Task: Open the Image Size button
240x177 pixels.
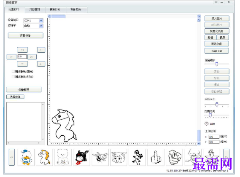Action: (217, 51)
